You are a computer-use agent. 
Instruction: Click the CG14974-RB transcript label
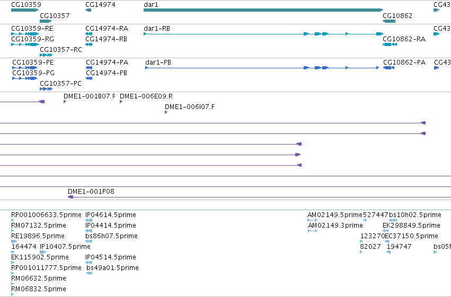(x=106, y=39)
